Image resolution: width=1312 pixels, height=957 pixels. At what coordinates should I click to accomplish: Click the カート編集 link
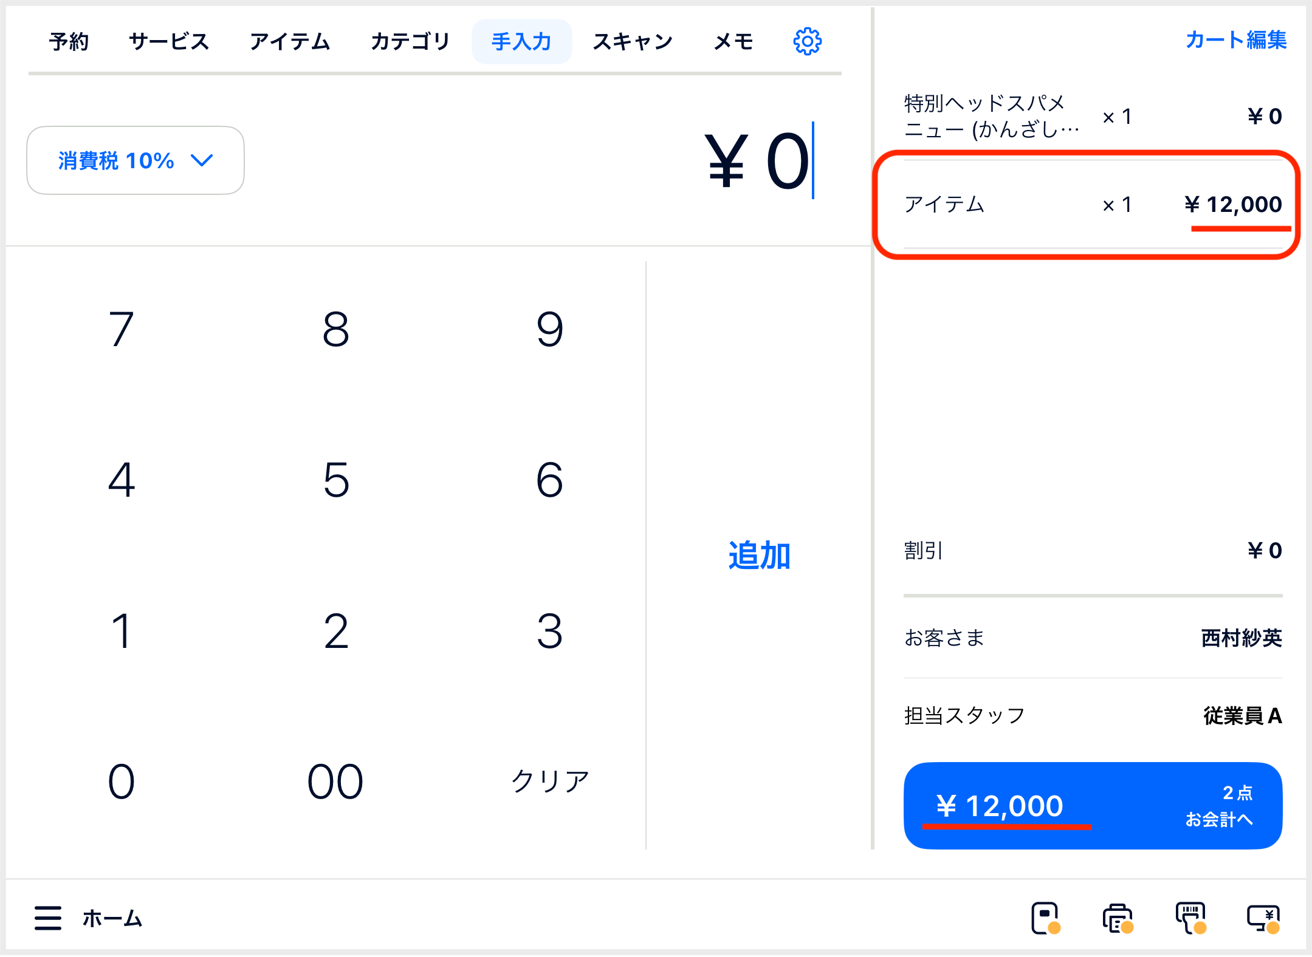(x=1236, y=39)
